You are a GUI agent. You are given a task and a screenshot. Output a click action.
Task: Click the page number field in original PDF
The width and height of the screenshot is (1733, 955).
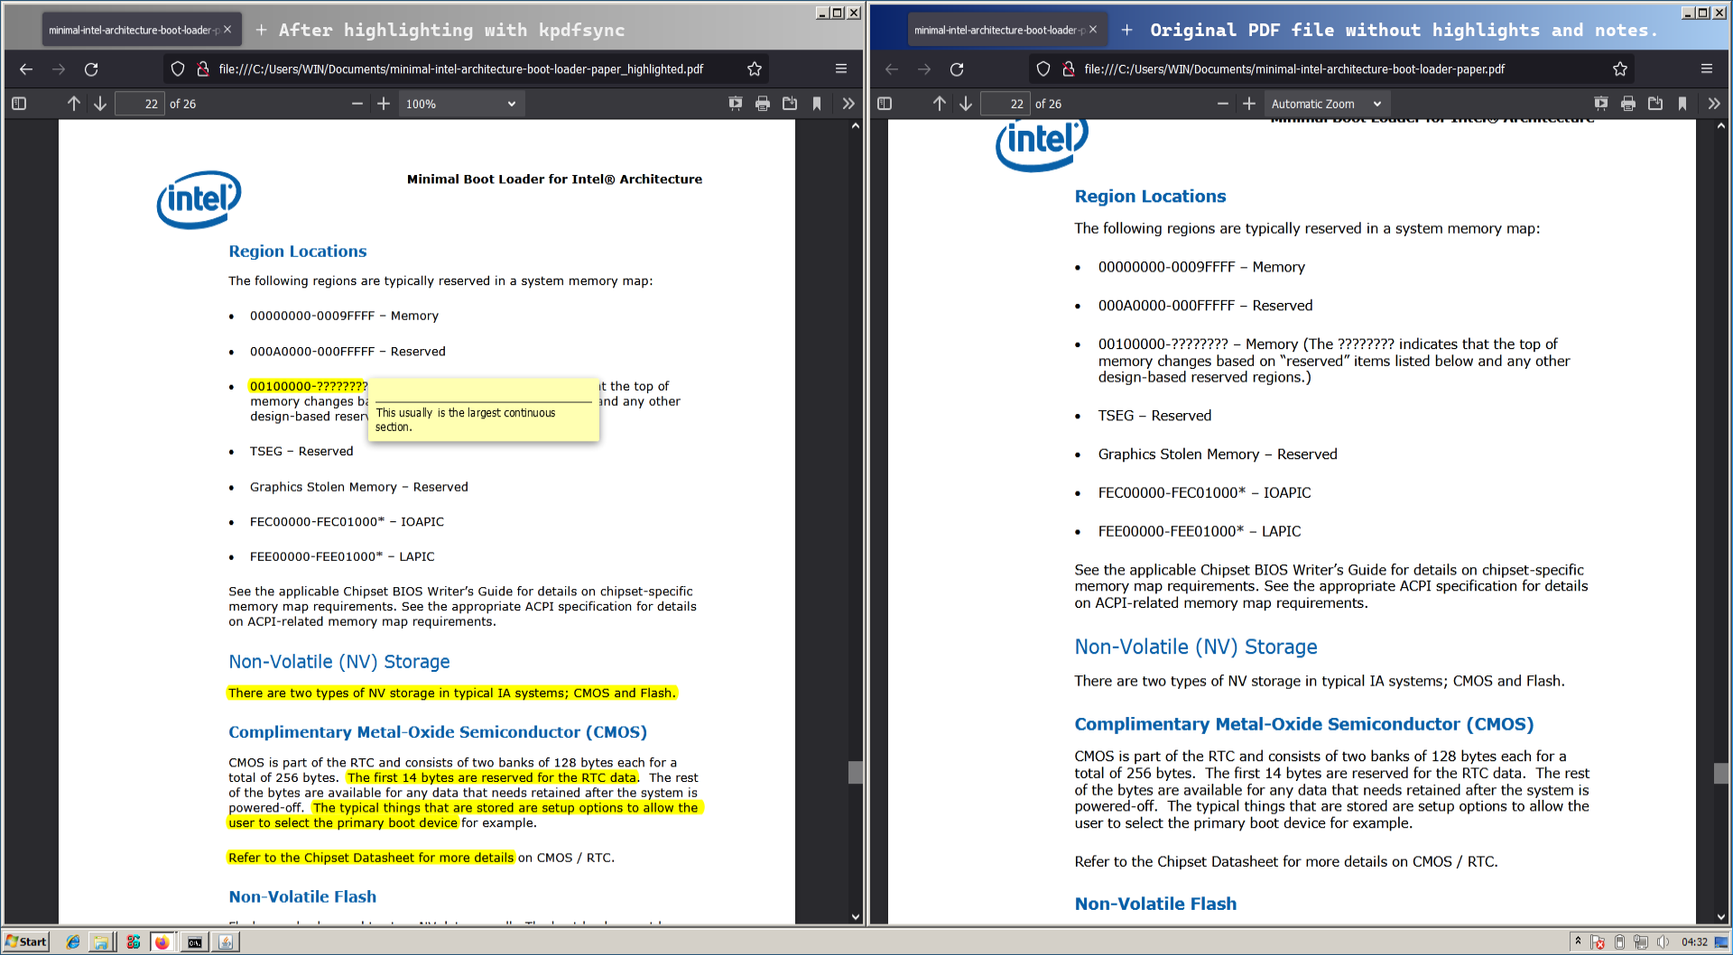pos(1006,104)
